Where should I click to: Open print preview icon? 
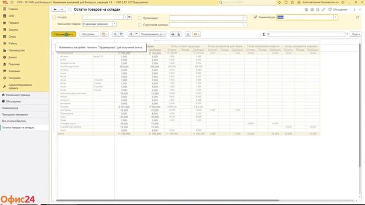[179, 34]
